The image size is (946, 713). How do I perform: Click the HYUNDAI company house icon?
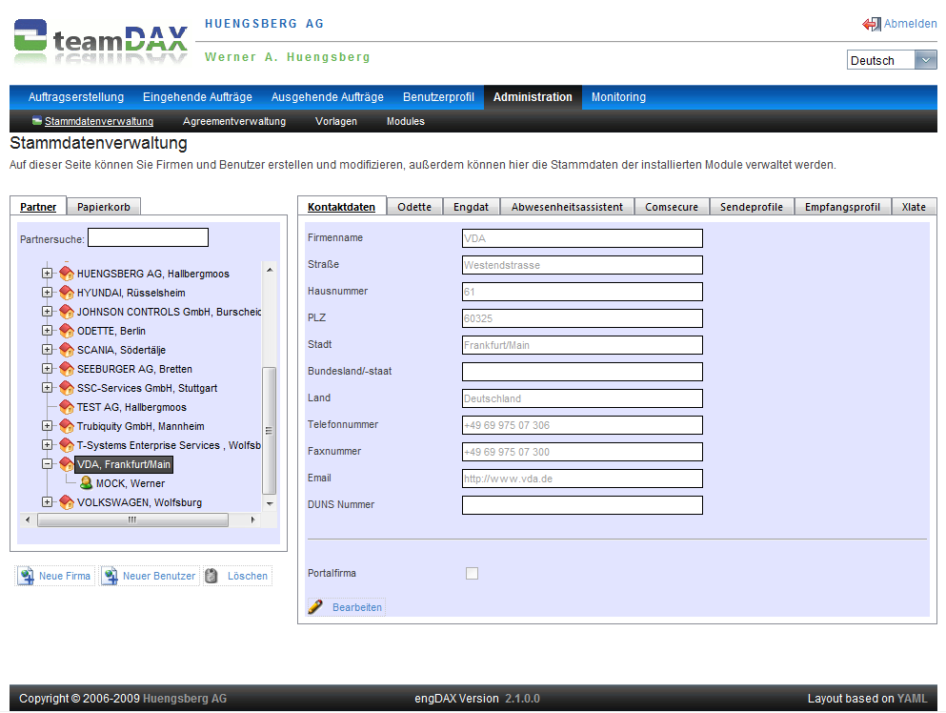pos(67,293)
